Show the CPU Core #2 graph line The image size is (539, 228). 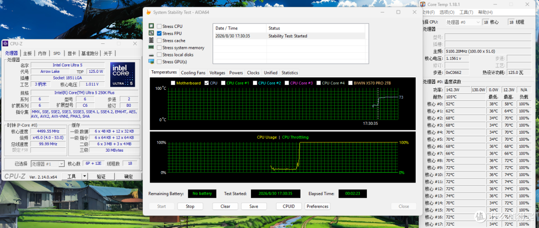click(x=255, y=83)
